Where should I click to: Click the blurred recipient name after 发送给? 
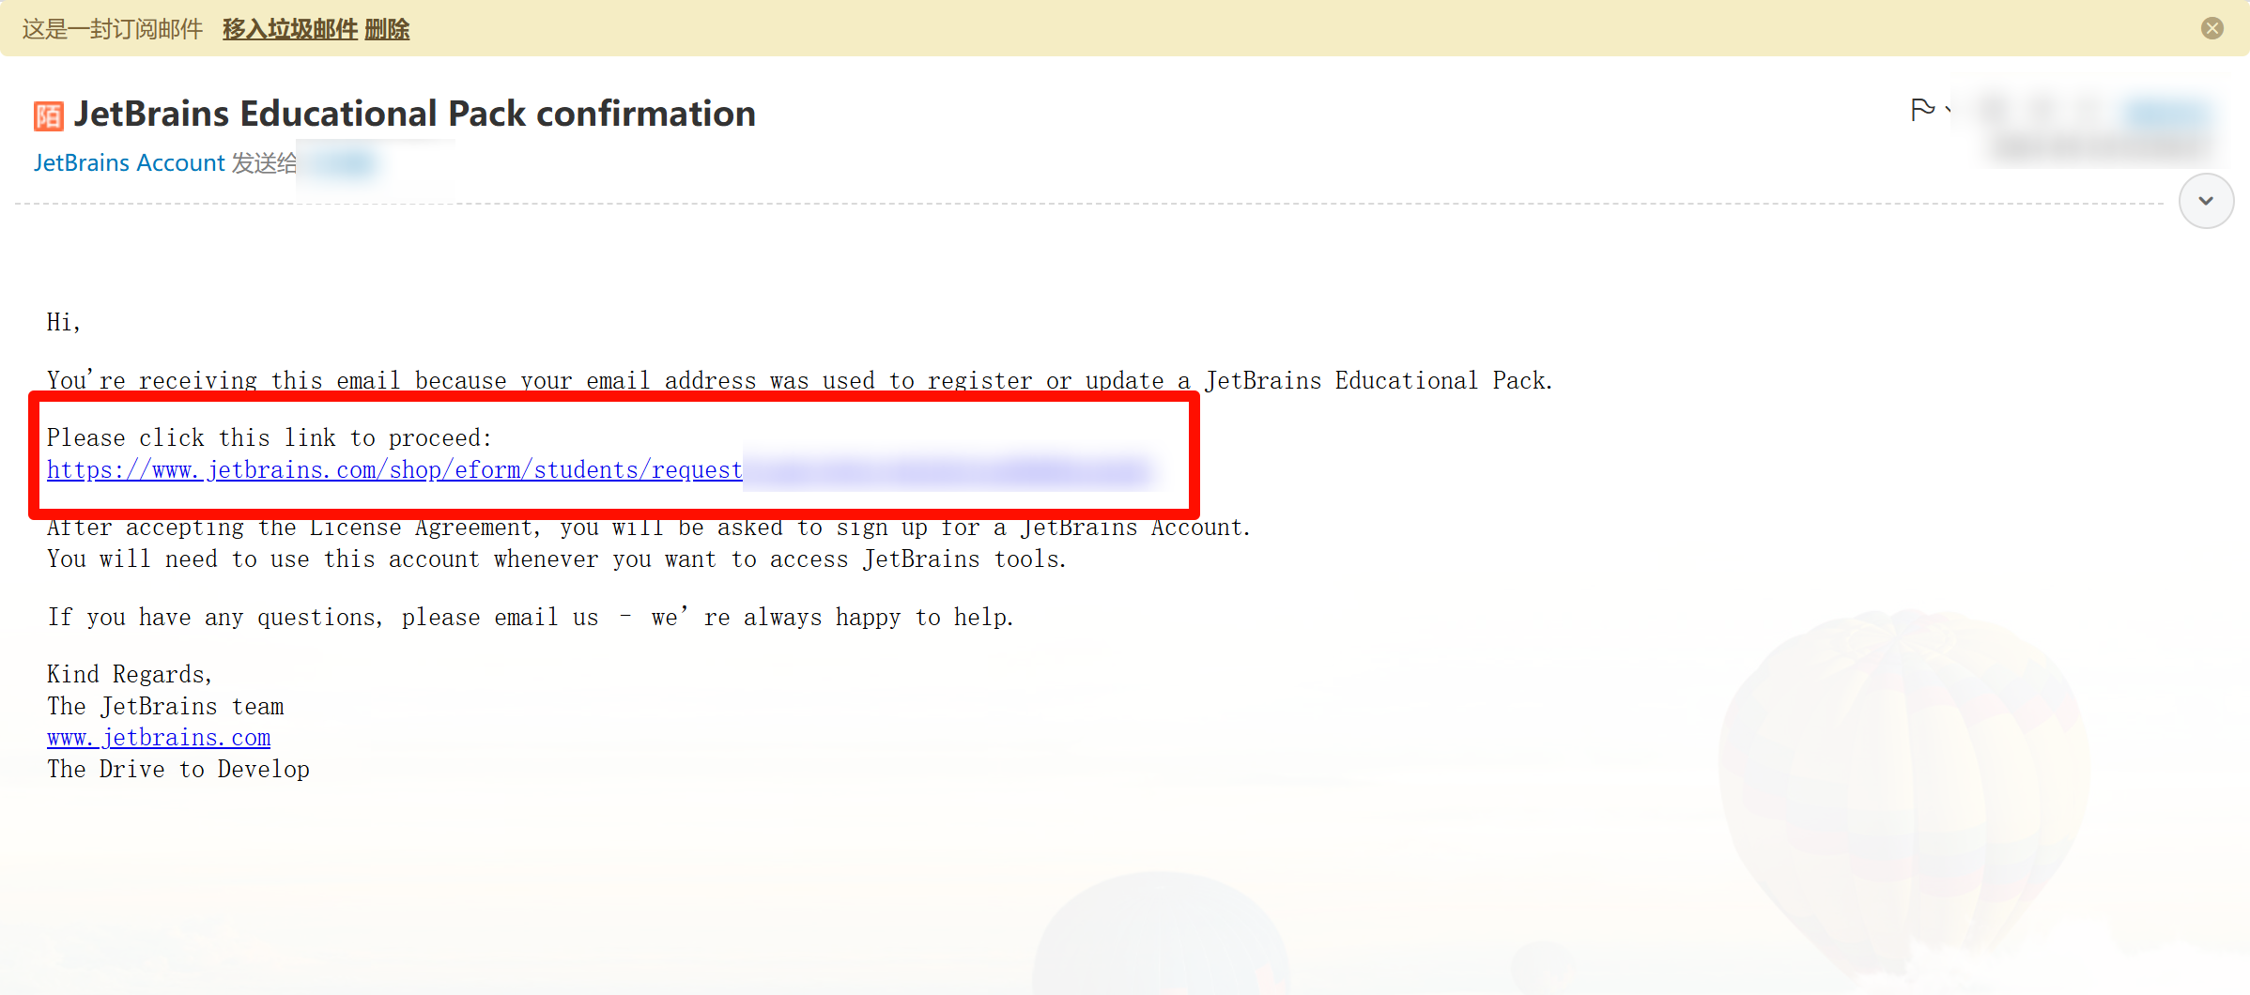click(344, 164)
